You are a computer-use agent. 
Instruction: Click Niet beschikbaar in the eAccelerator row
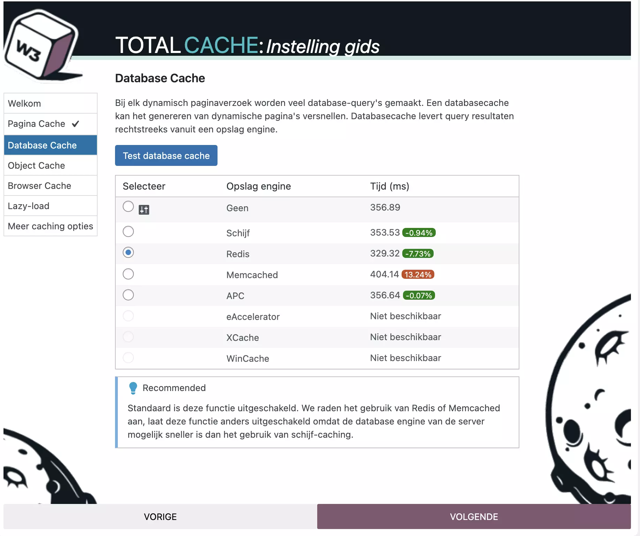pyautogui.click(x=406, y=316)
